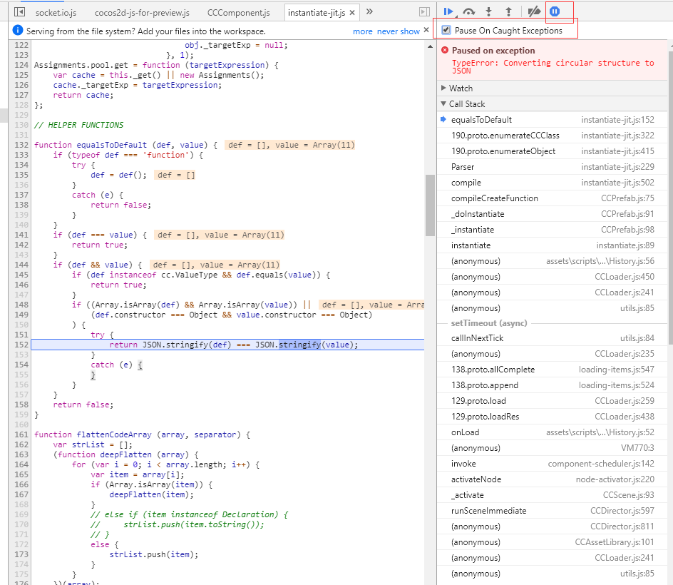Collapse the Call Stack section
This screenshot has height=585, width=673.
click(466, 104)
